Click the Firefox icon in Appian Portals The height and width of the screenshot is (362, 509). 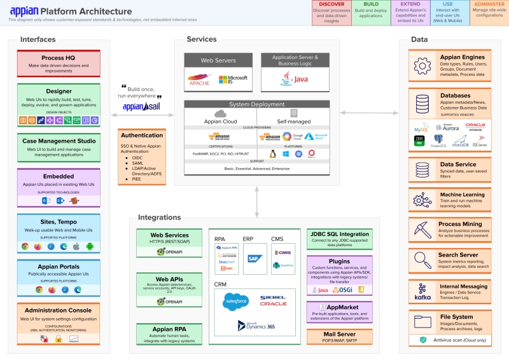[x=52, y=289]
